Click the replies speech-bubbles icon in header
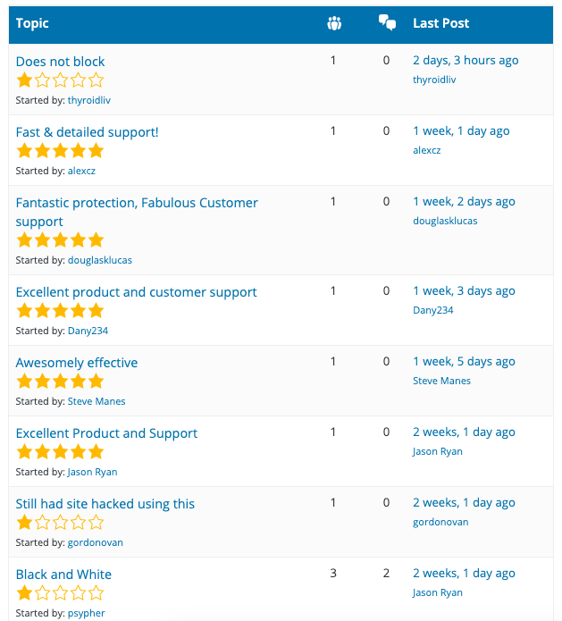The width and height of the screenshot is (562, 621). pyautogui.click(x=387, y=22)
